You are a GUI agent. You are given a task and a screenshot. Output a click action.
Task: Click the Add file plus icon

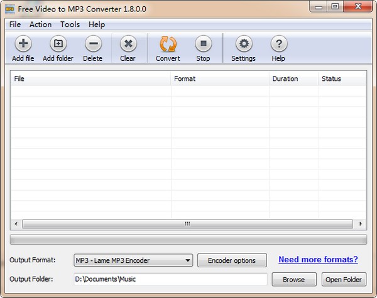pyautogui.click(x=23, y=44)
